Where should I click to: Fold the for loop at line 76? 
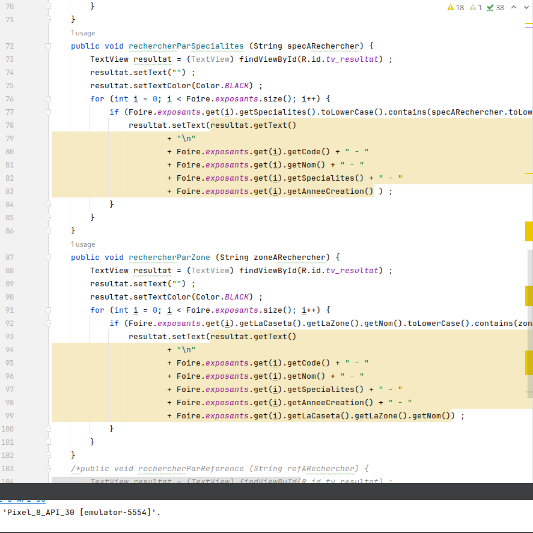pyautogui.click(x=48, y=99)
